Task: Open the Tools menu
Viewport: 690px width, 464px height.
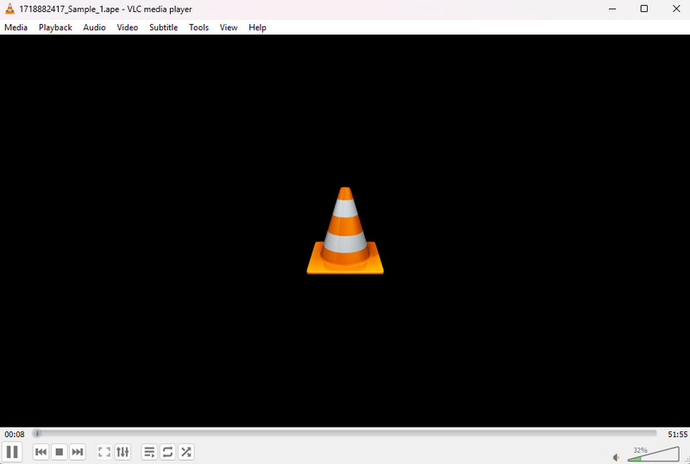Action: pyautogui.click(x=199, y=28)
